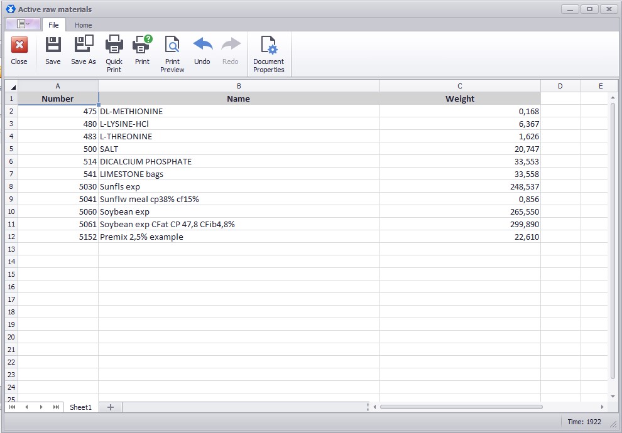Select the Sheet1 worksheet tab

(x=80, y=407)
